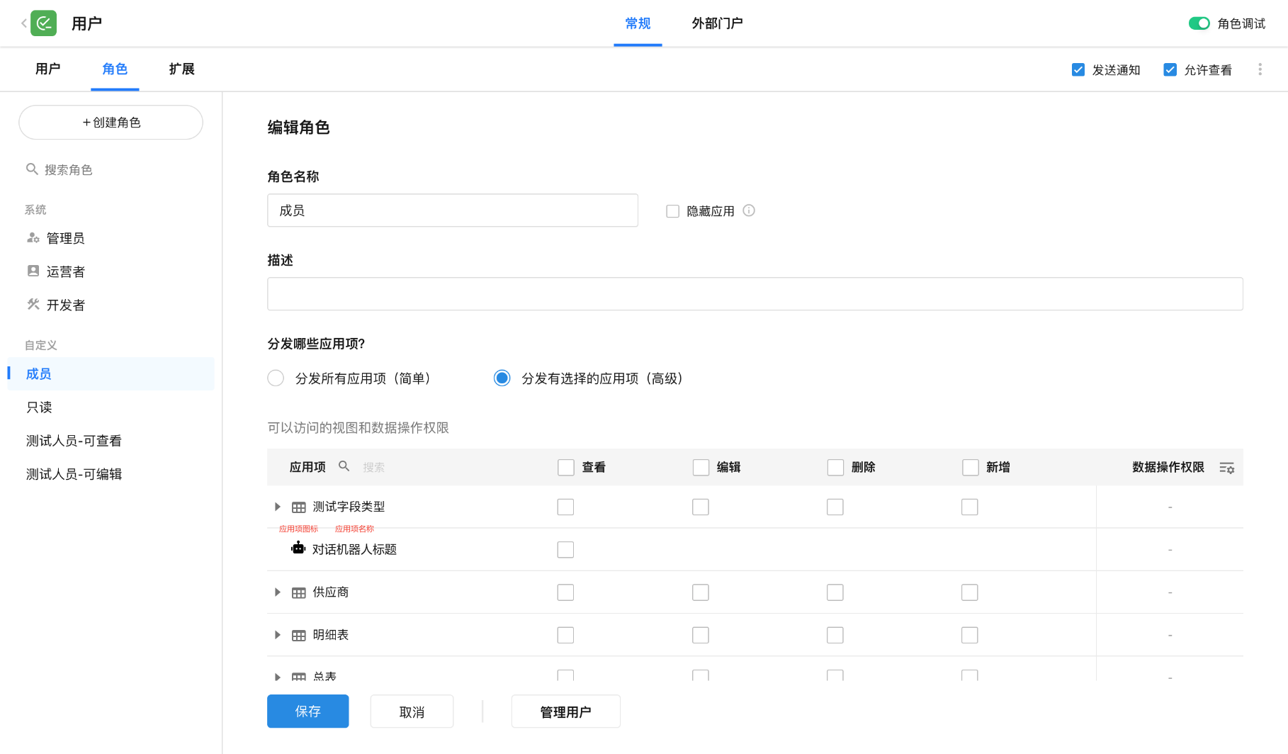Select 分发所有应用项（简单） radio option

click(276, 378)
